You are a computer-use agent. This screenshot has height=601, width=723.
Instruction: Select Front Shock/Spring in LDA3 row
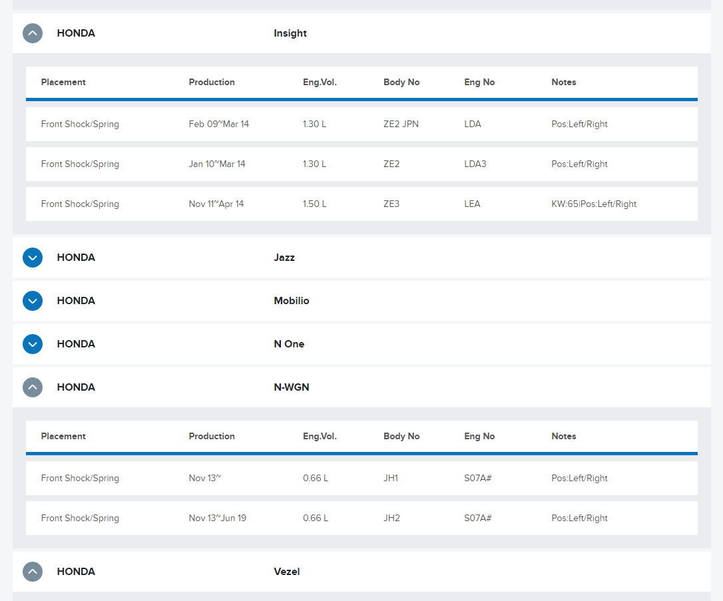pos(80,164)
